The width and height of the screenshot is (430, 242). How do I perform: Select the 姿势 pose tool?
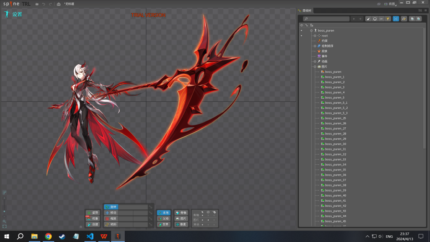pos(93,213)
